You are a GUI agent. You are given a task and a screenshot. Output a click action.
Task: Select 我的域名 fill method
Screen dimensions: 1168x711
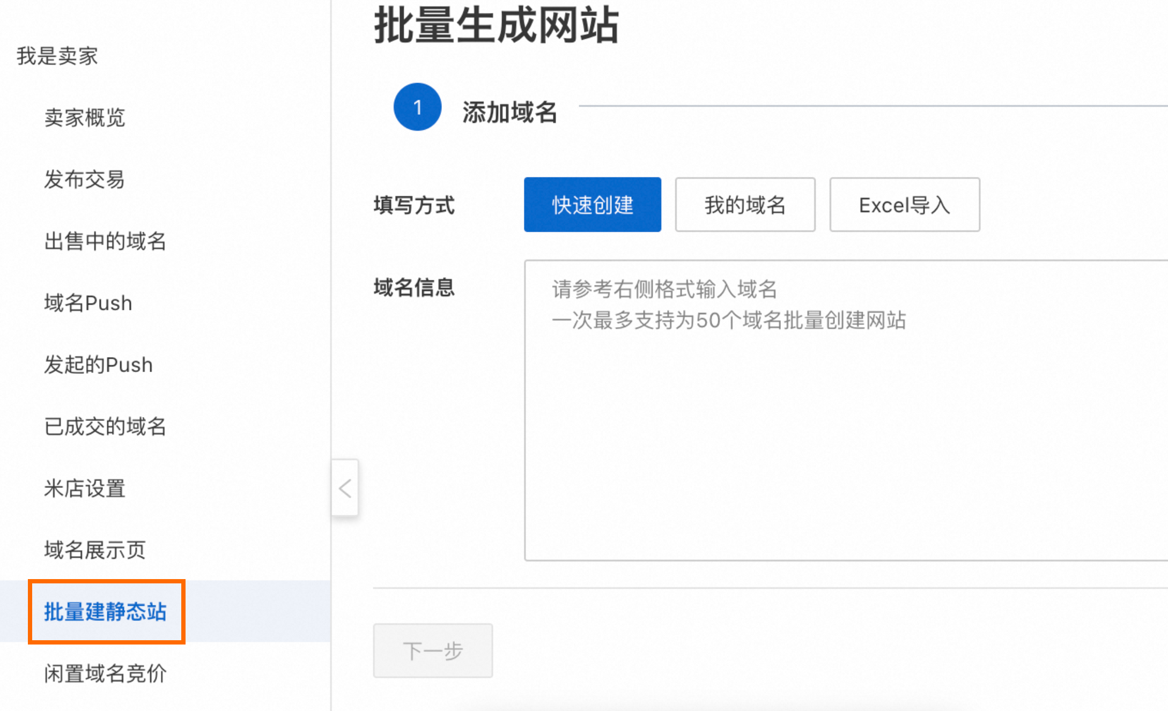(x=744, y=205)
